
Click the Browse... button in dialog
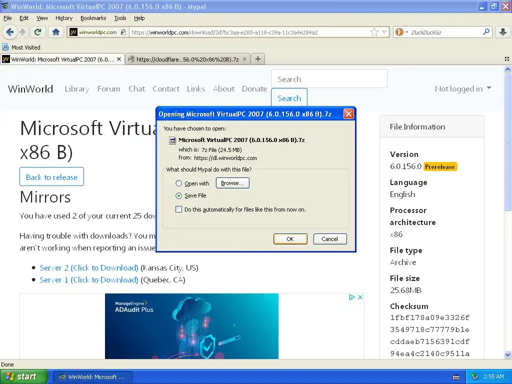coord(232,183)
